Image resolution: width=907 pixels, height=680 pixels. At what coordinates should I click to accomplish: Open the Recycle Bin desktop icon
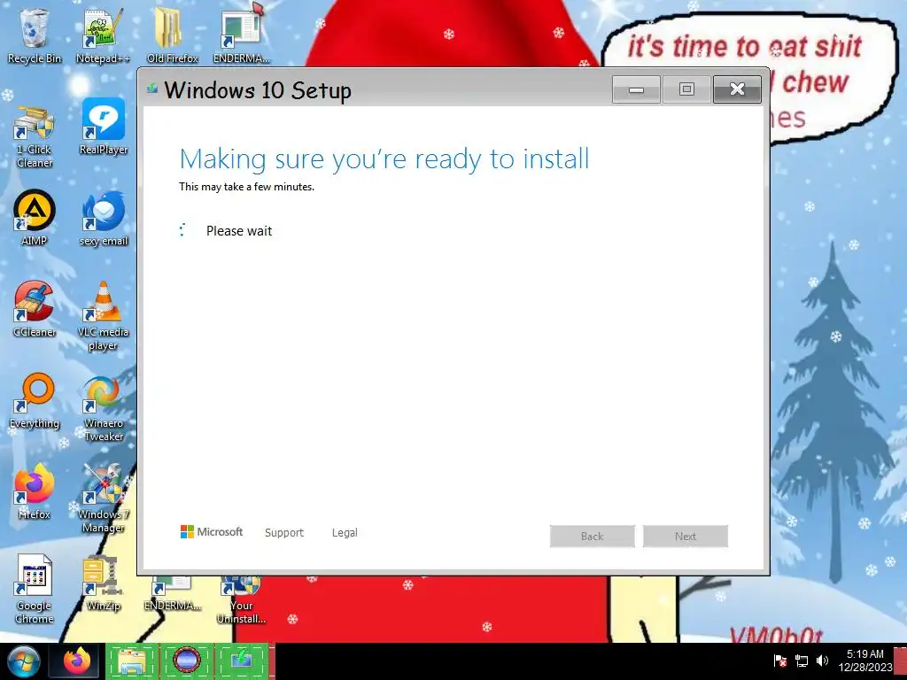[x=35, y=35]
